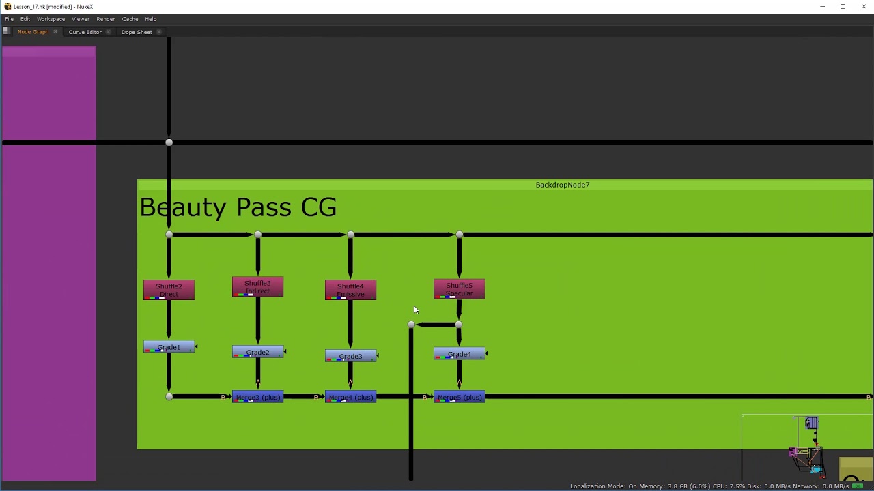Click the window title Lesson_17.nk [modified]

click(43, 7)
